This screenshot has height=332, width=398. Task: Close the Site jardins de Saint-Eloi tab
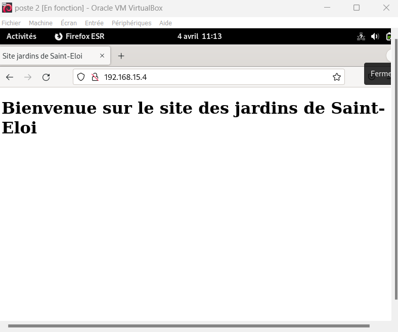click(102, 56)
